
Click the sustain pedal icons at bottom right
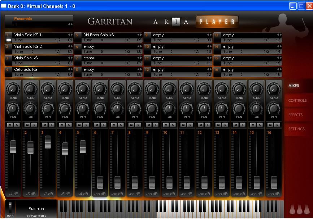coord(299,209)
